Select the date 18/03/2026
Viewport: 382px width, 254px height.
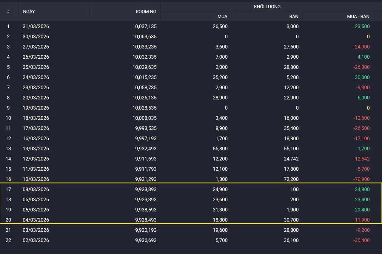tap(36, 118)
